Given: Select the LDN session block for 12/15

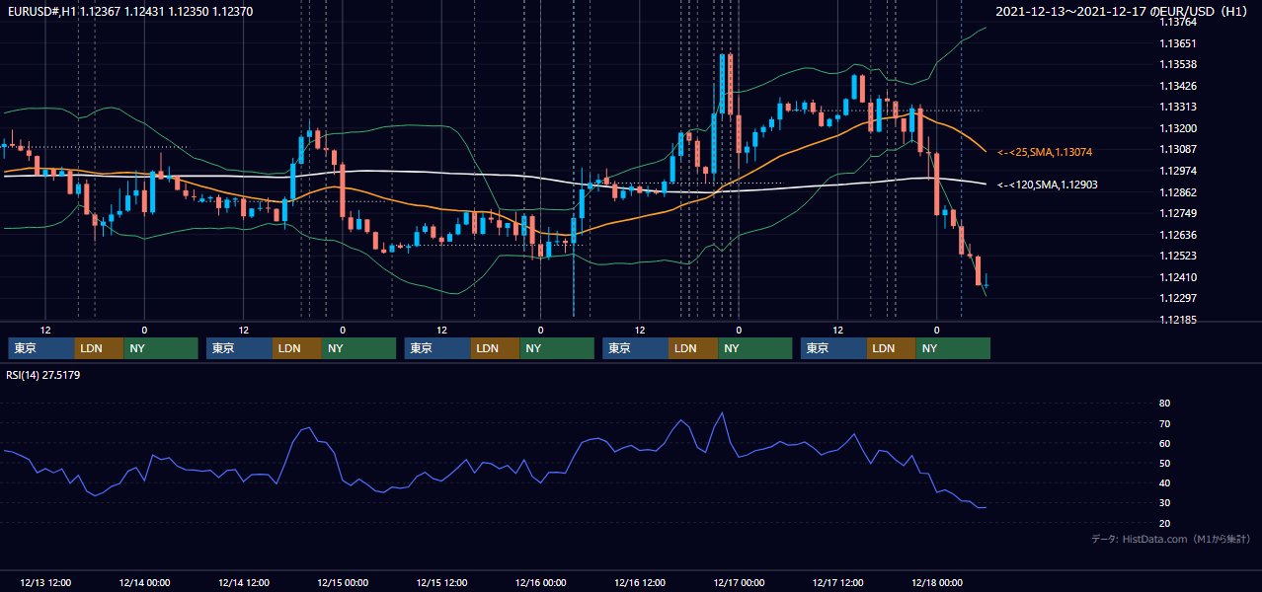Looking at the screenshot, I should [495, 348].
